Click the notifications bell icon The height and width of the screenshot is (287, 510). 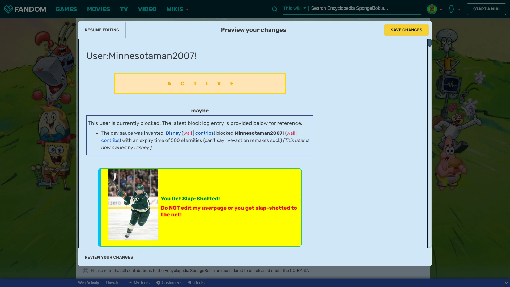click(x=451, y=9)
